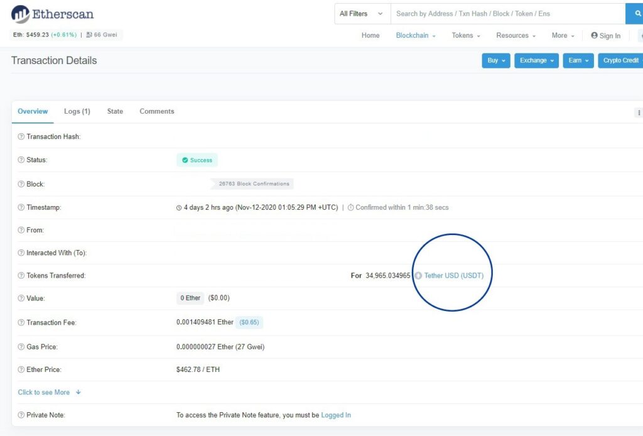Click help icon beside Private Note
This screenshot has width=643, height=436.
coord(21,415)
